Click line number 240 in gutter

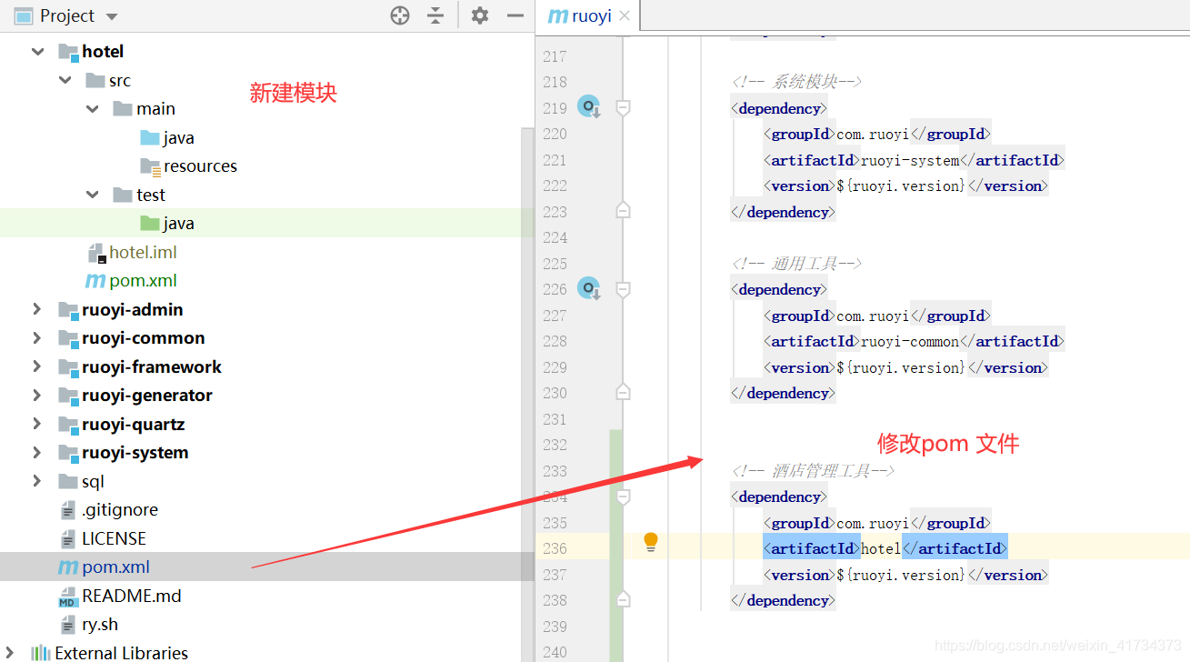pyautogui.click(x=555, y=652)
